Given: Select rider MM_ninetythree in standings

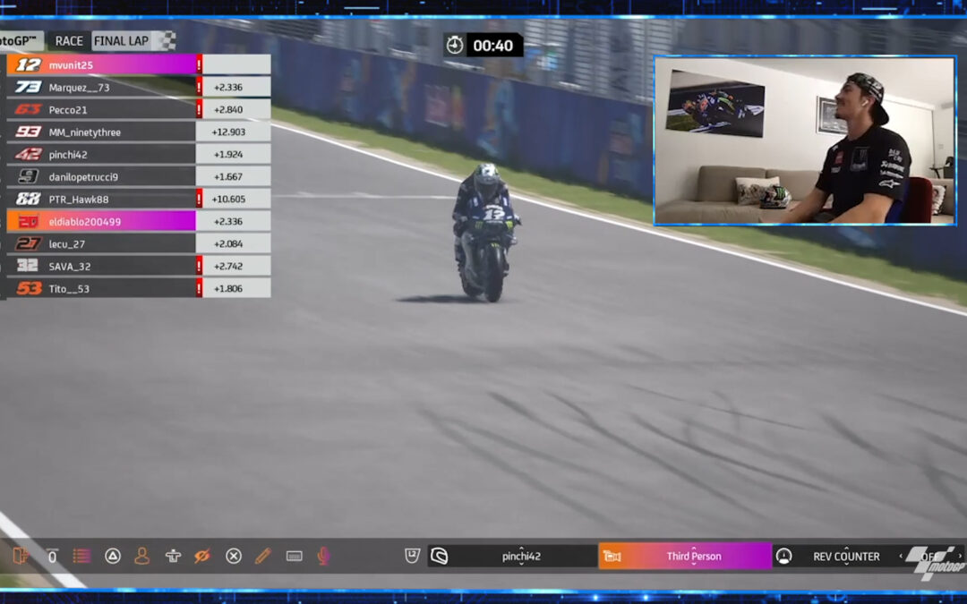Looking at the screenshot, I should pos(138,132).
